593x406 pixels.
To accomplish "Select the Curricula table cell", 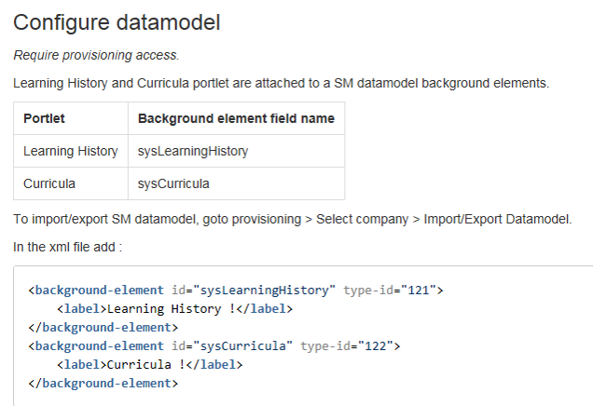I will pyautogui.click(x=71, y=183).
